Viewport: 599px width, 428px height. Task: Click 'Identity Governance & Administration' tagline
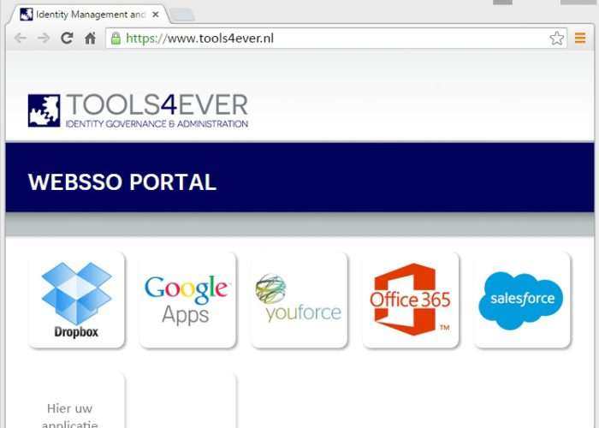(157, 124)
